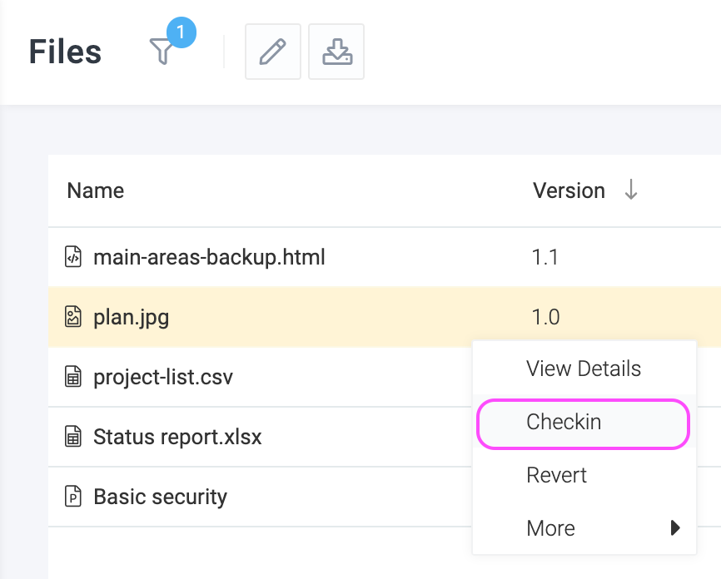Click the sheet icon beside Status report.xlsx
The height and width of the screenshot is (579, 721).
click(72, 437)
